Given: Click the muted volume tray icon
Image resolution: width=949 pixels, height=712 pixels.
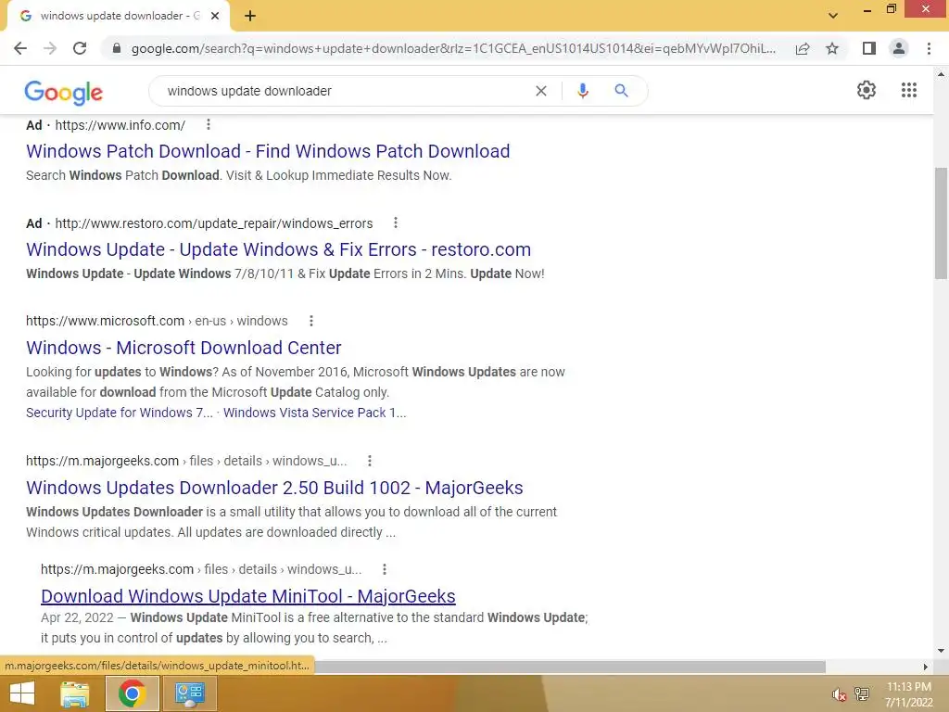Looking at the screenshot, I should (838, 694).
